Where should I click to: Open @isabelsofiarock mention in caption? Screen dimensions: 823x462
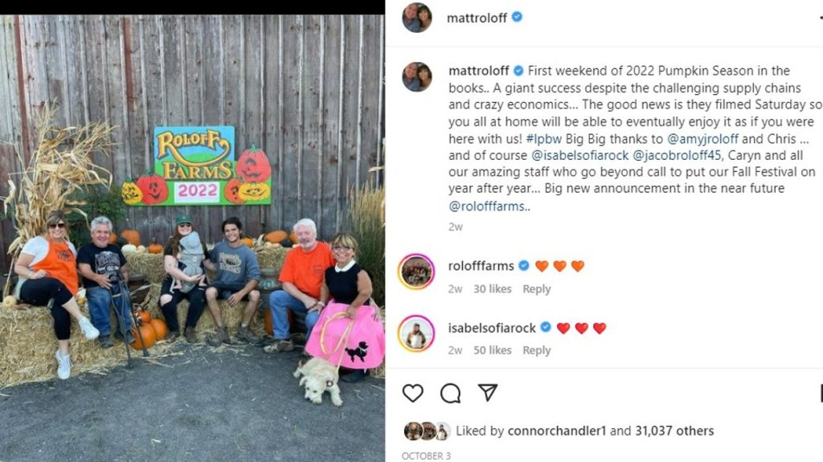580,155
